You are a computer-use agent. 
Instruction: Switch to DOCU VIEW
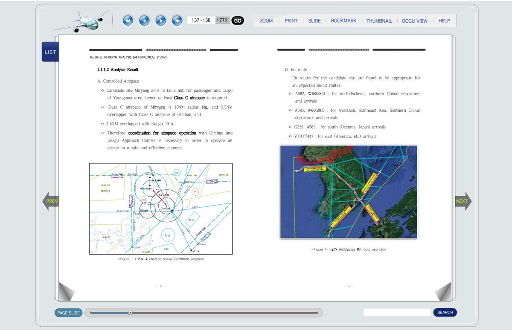tap(414, 20)
